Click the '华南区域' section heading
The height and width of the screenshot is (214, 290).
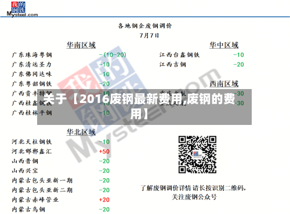pos(81,45)
